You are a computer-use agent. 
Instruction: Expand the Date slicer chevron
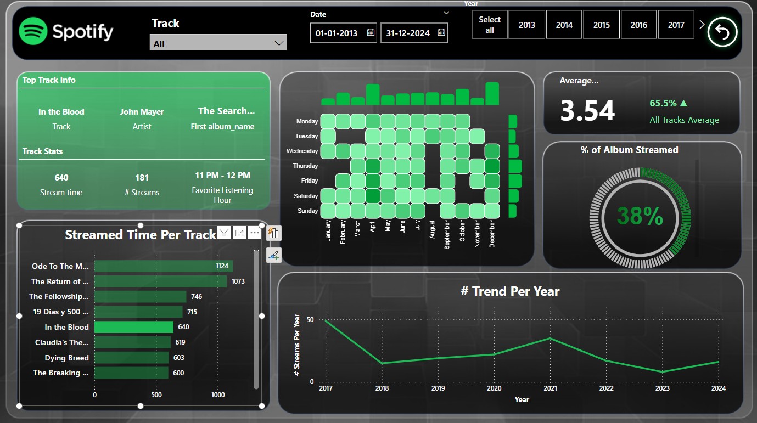click(446, 13)
